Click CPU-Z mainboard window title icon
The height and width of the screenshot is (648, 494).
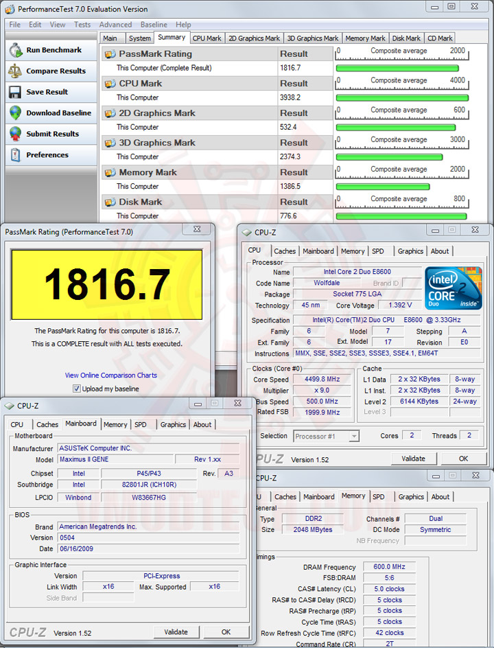[x=9, y=406]
